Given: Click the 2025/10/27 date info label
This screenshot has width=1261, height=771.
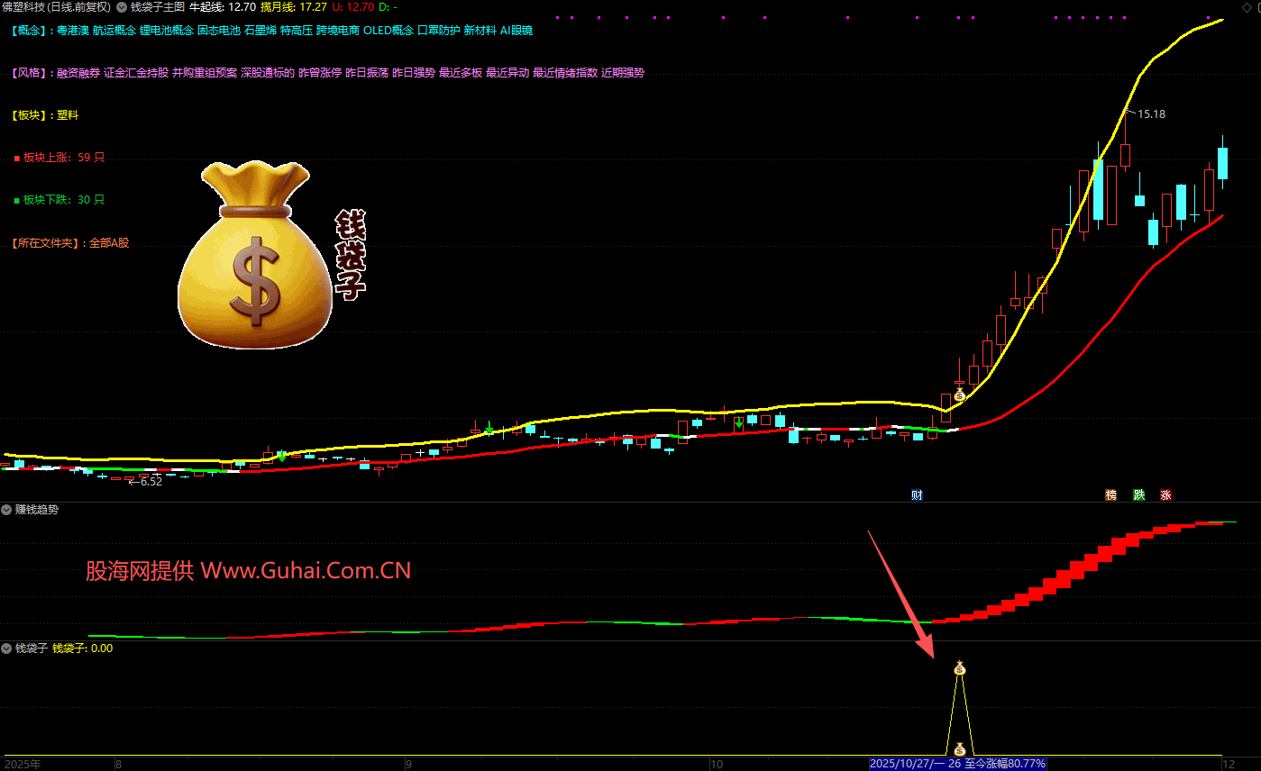Looking at the screenshot, I should click(x=957, y=764).
